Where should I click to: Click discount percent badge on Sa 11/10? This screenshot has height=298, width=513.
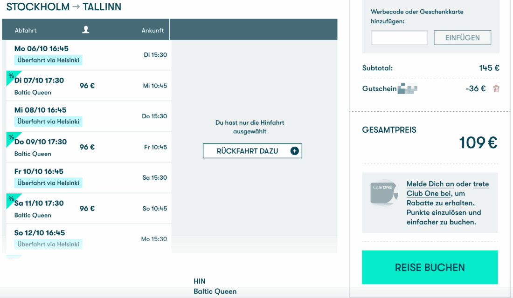[11, 199]
